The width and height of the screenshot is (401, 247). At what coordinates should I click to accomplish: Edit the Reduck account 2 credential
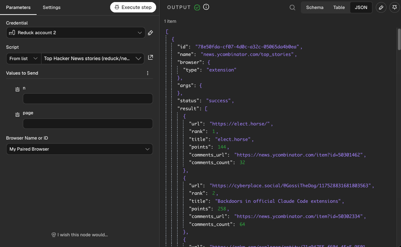150,33
